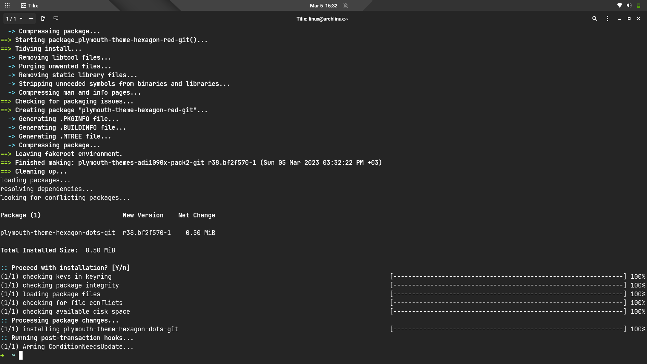Click the battery indicator icon
The width and height of the screenshot is (647, 364).
click(x=638, y=5)
